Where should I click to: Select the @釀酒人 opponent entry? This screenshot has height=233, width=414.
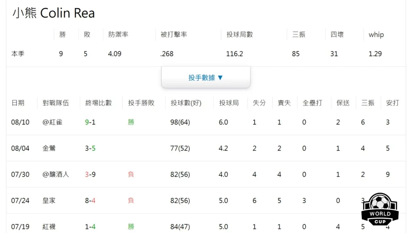point(55,174)
